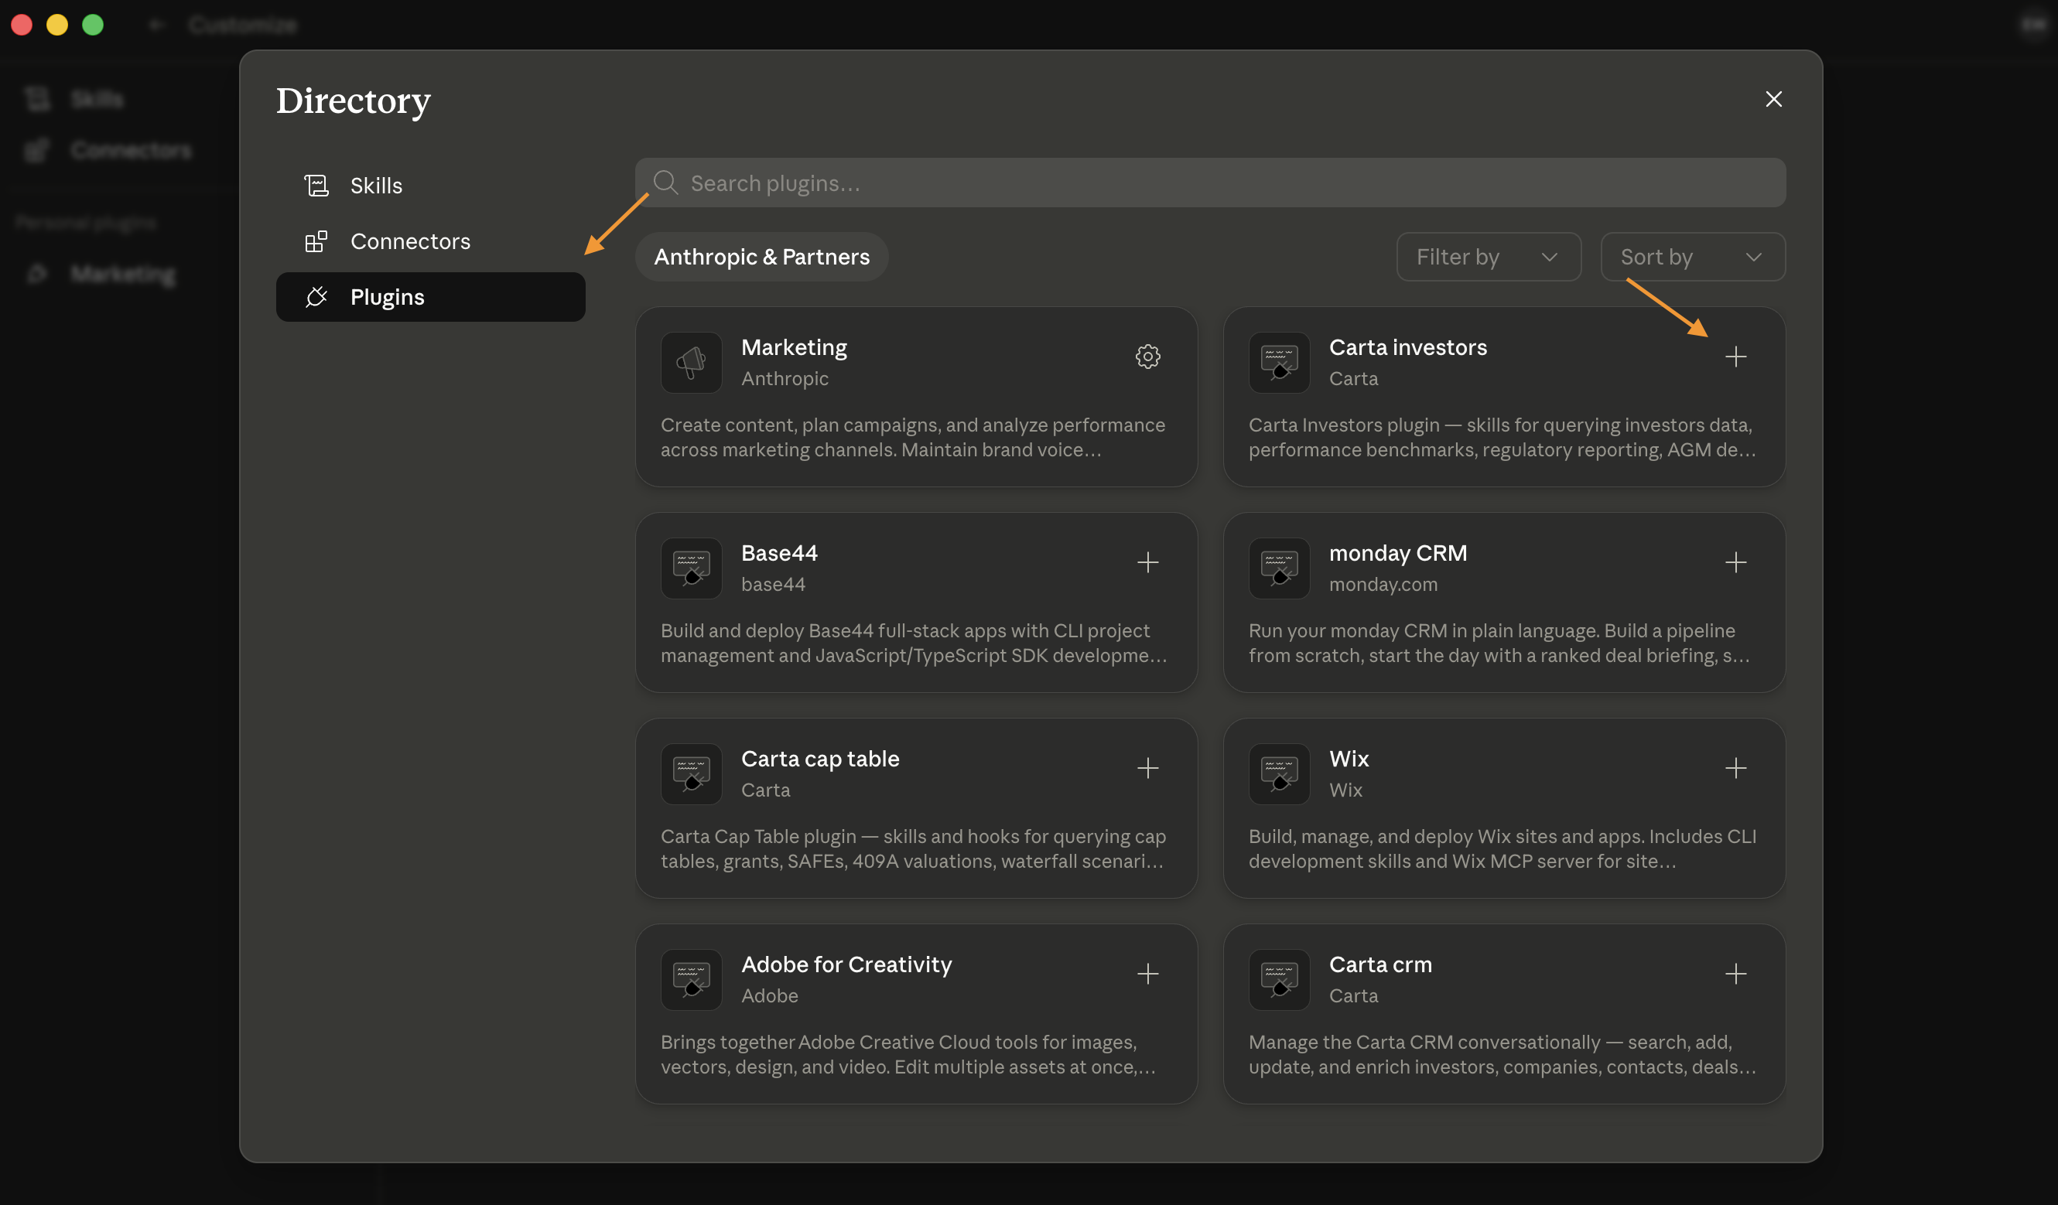
Task: Add the Carta investors plugin
Action: click(1735, 356)
